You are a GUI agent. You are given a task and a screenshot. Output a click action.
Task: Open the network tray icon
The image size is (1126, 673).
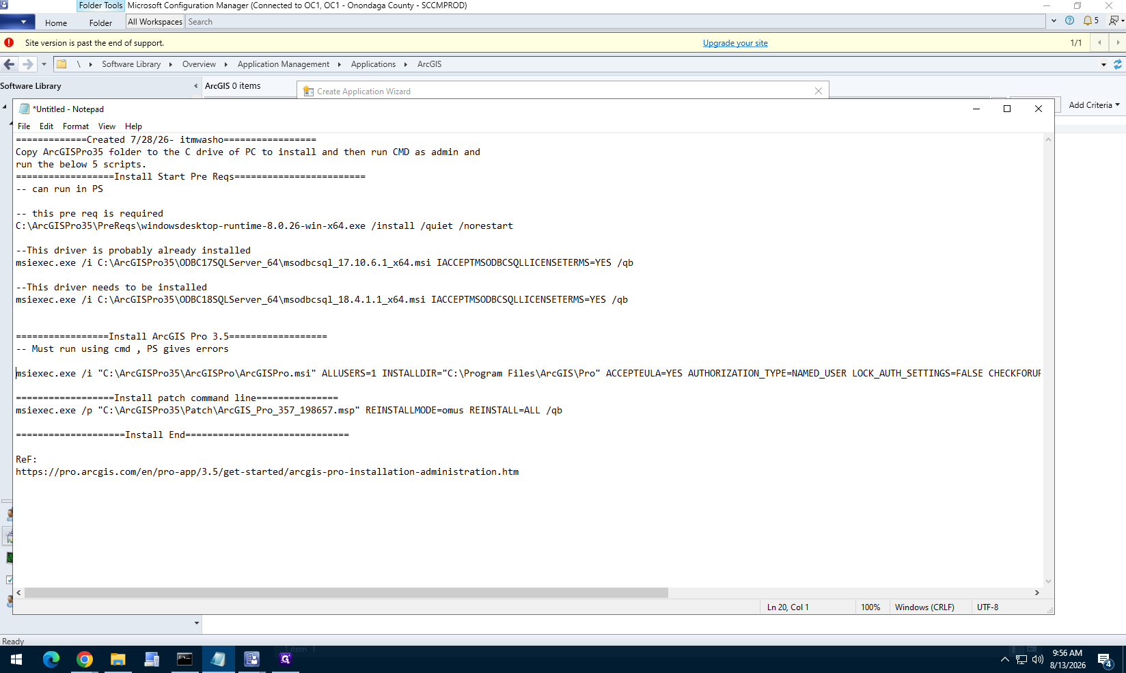[1021, 659]
